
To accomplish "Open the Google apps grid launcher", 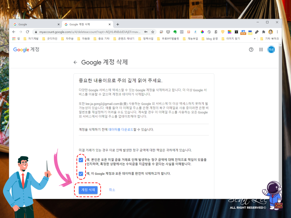I will [261, 49].
